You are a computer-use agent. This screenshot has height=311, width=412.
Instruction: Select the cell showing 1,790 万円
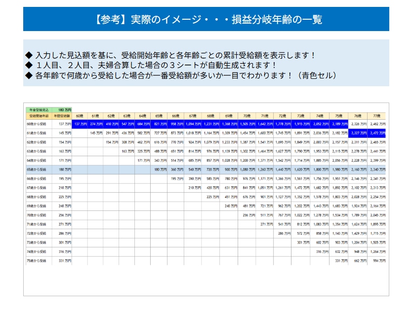(300, 151)
